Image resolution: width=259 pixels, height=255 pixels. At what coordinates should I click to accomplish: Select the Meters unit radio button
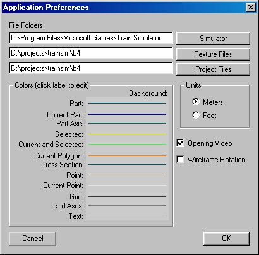coord(196,102)
